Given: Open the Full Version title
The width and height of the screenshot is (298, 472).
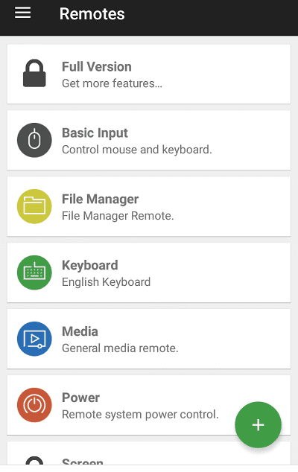Looking at the screenshot, I should pyautogui.click(x=97, y=67).
